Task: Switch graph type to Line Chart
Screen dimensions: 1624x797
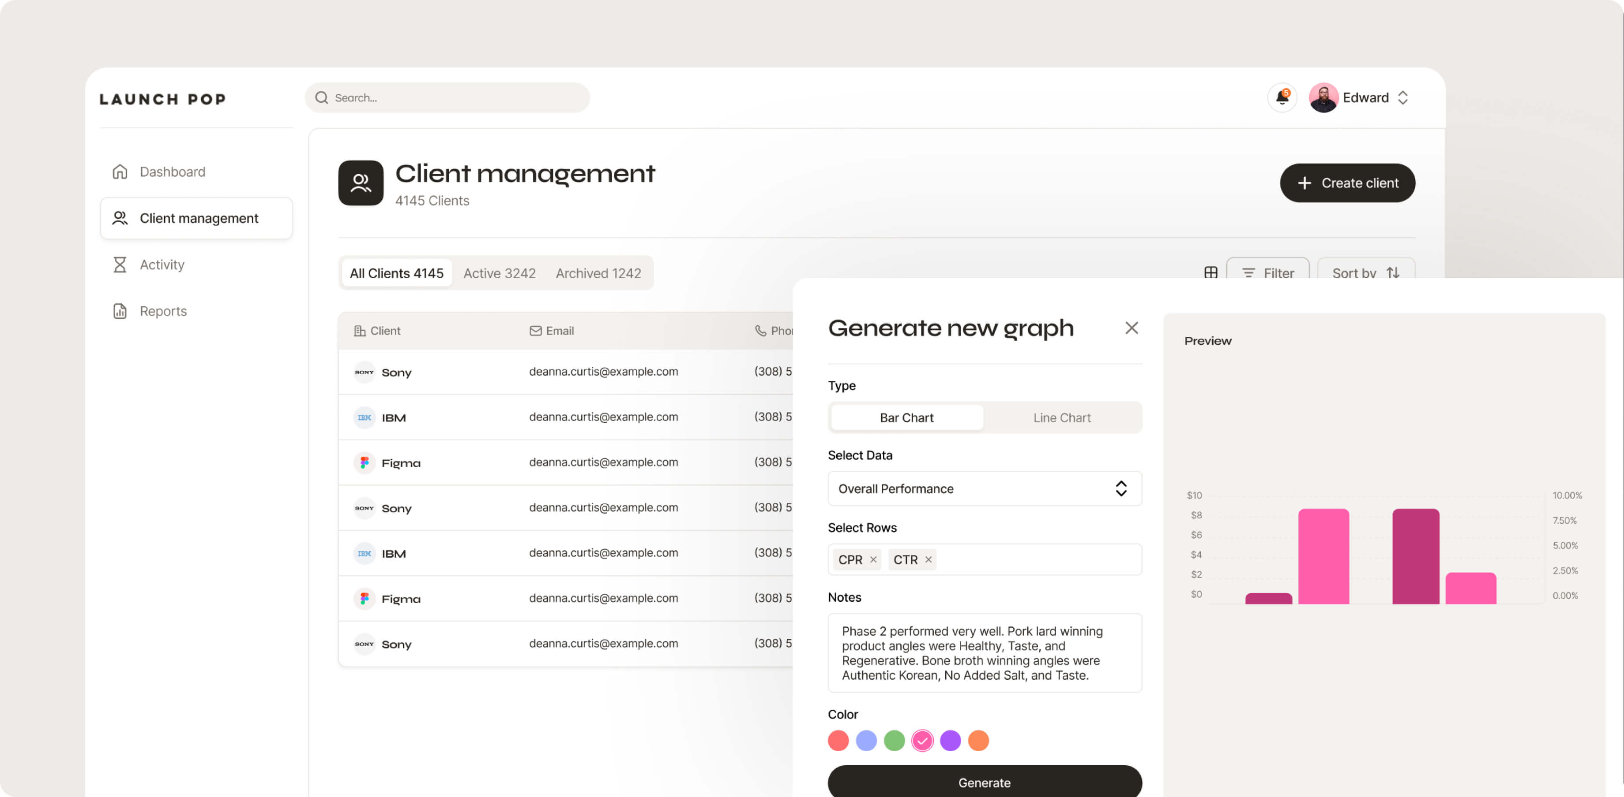Action: point(1062,417)
